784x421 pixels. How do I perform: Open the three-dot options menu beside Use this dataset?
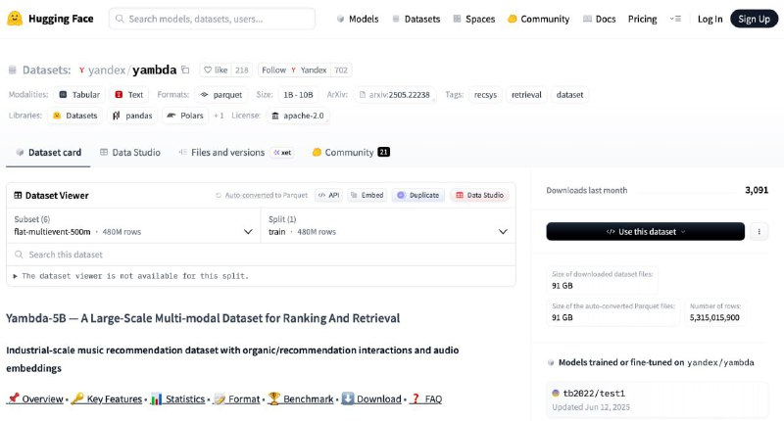pyautogui.click(x=760, y=231)
